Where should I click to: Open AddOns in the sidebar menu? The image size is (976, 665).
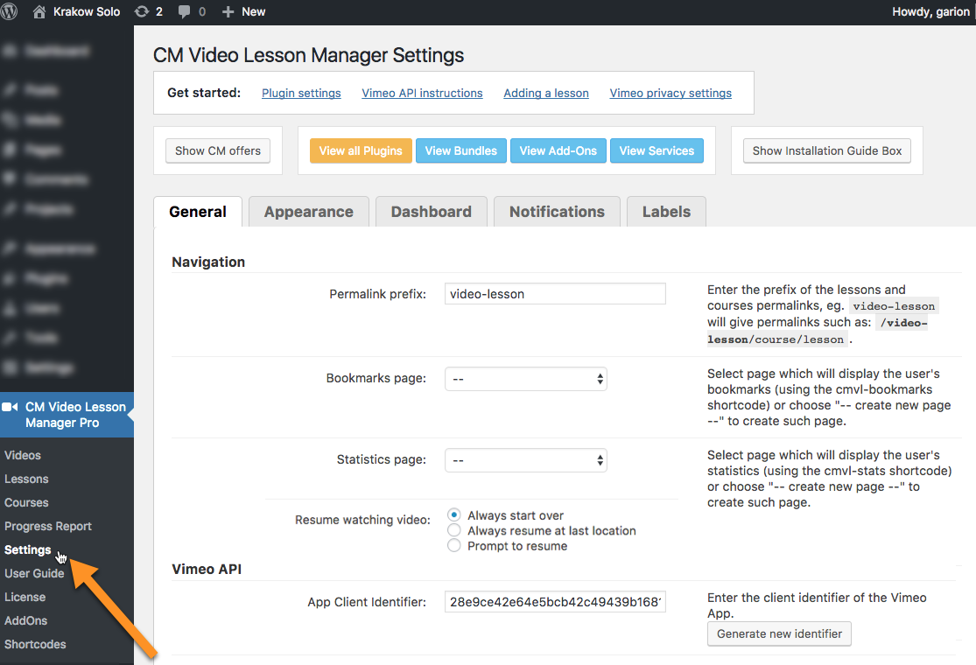[25, 621]
